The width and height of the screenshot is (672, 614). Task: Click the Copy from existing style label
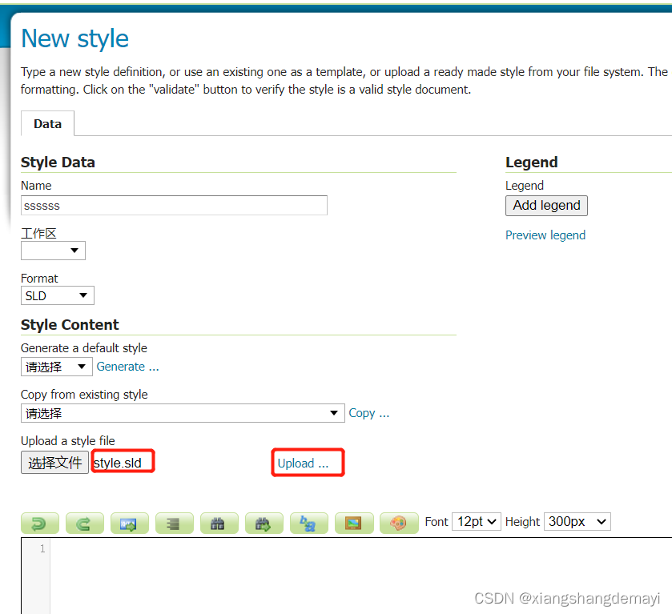(x=84, y=394)
